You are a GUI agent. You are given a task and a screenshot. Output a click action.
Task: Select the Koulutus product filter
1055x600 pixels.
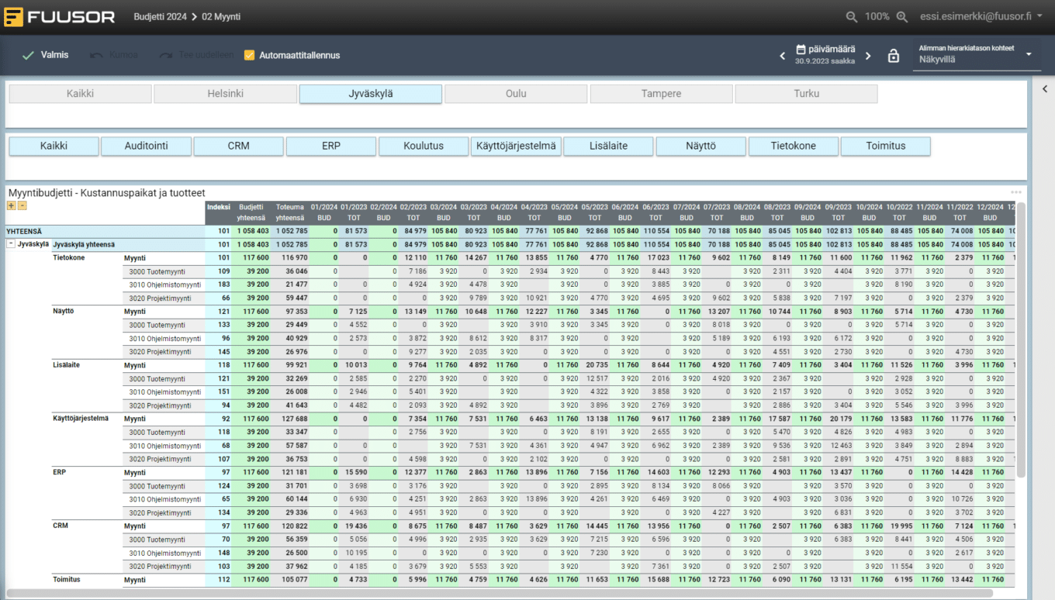pyautogui.click(x=423, y=146)
